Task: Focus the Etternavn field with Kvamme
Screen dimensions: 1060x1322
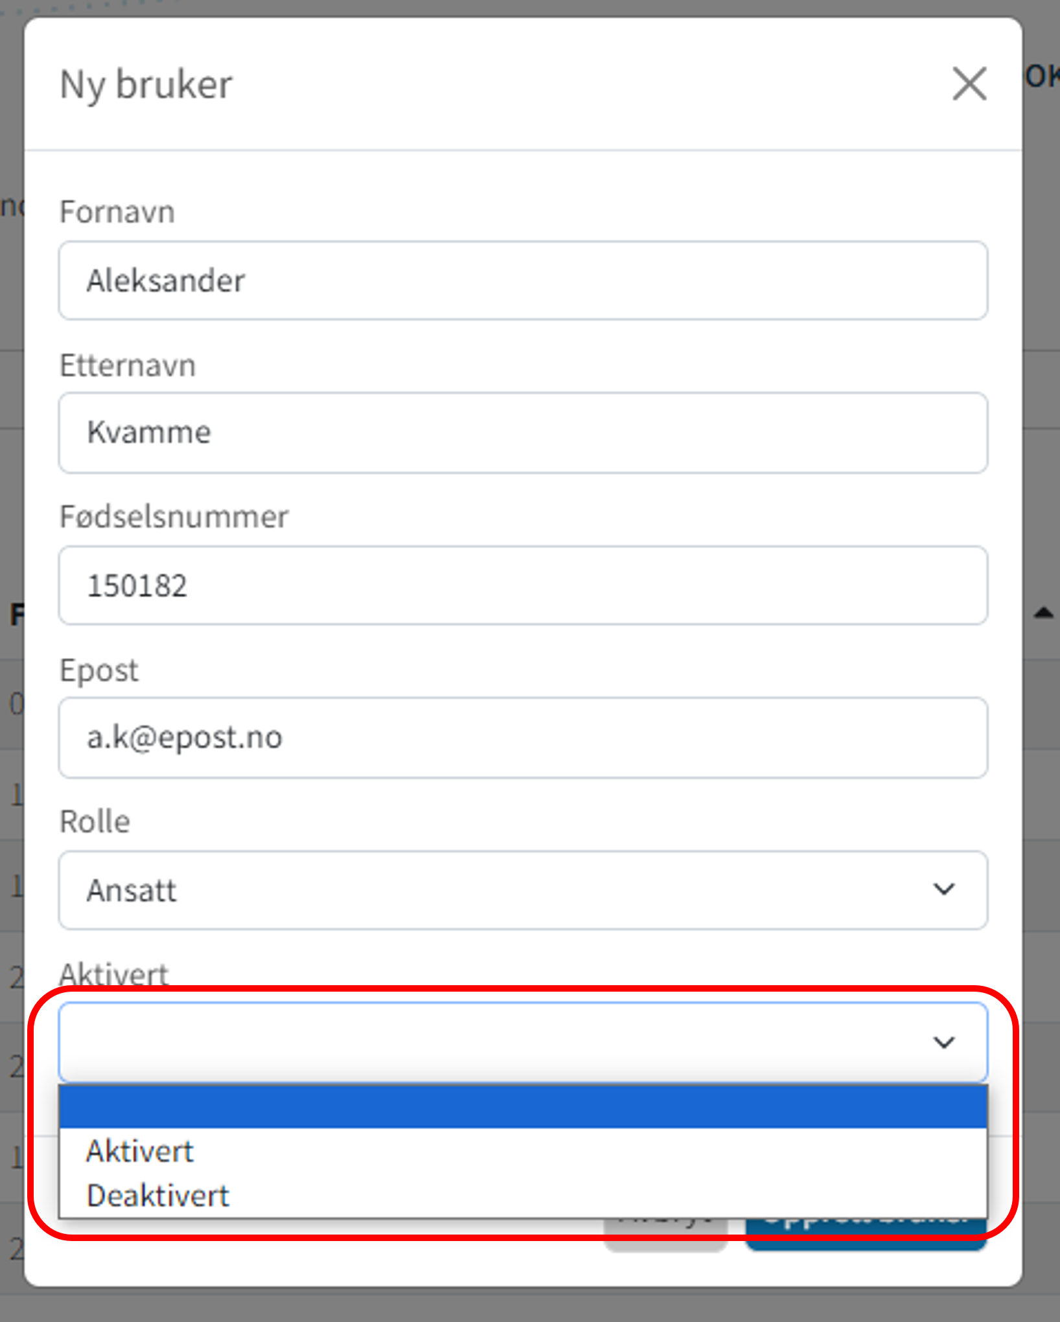Action: (x=523, y=433)
